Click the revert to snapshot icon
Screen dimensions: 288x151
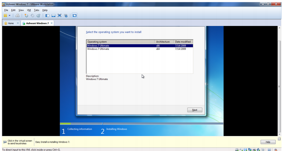click(32, 16)
